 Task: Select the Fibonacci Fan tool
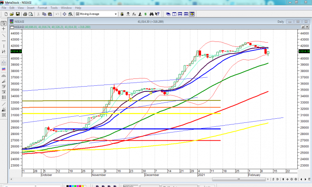click(4, 81)
